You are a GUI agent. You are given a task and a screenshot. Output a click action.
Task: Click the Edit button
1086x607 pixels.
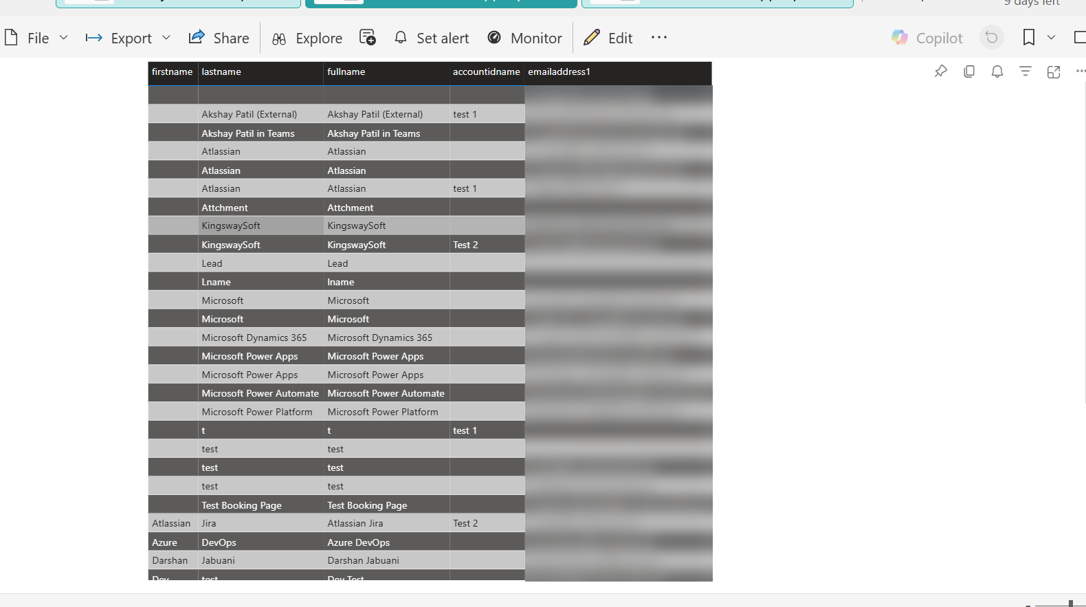(x=608, y=38)
